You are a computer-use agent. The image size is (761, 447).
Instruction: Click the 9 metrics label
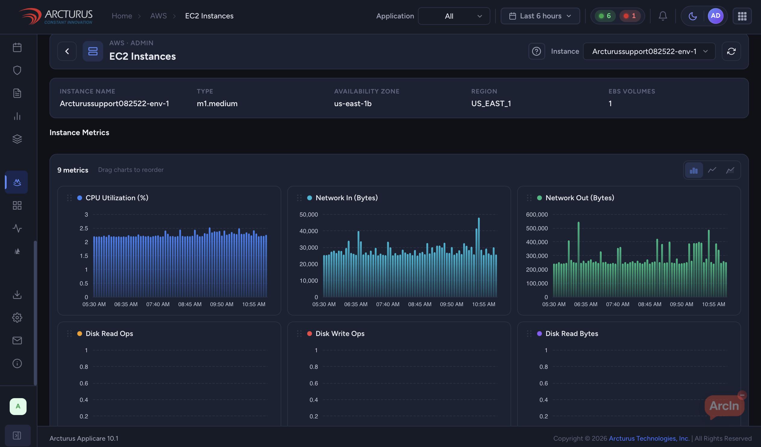[x=73, y=170]
